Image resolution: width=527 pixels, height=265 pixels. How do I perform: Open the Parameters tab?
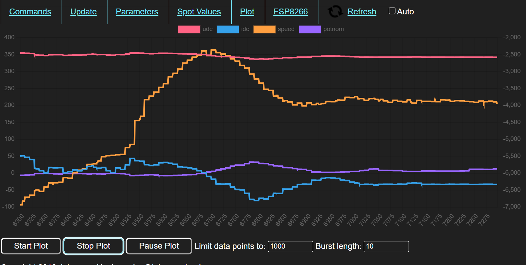pyautogui.click(x=137, y=12)
